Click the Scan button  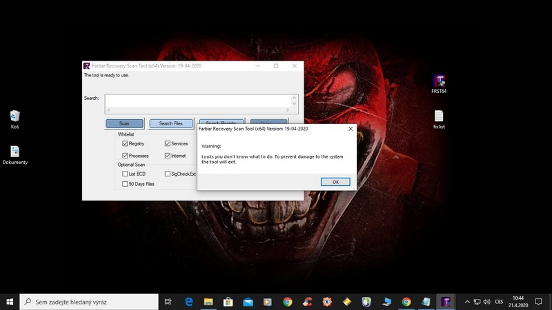pos(124,123)
